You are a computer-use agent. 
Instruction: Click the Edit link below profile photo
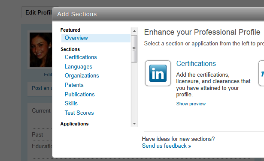(x=48, y=75)
